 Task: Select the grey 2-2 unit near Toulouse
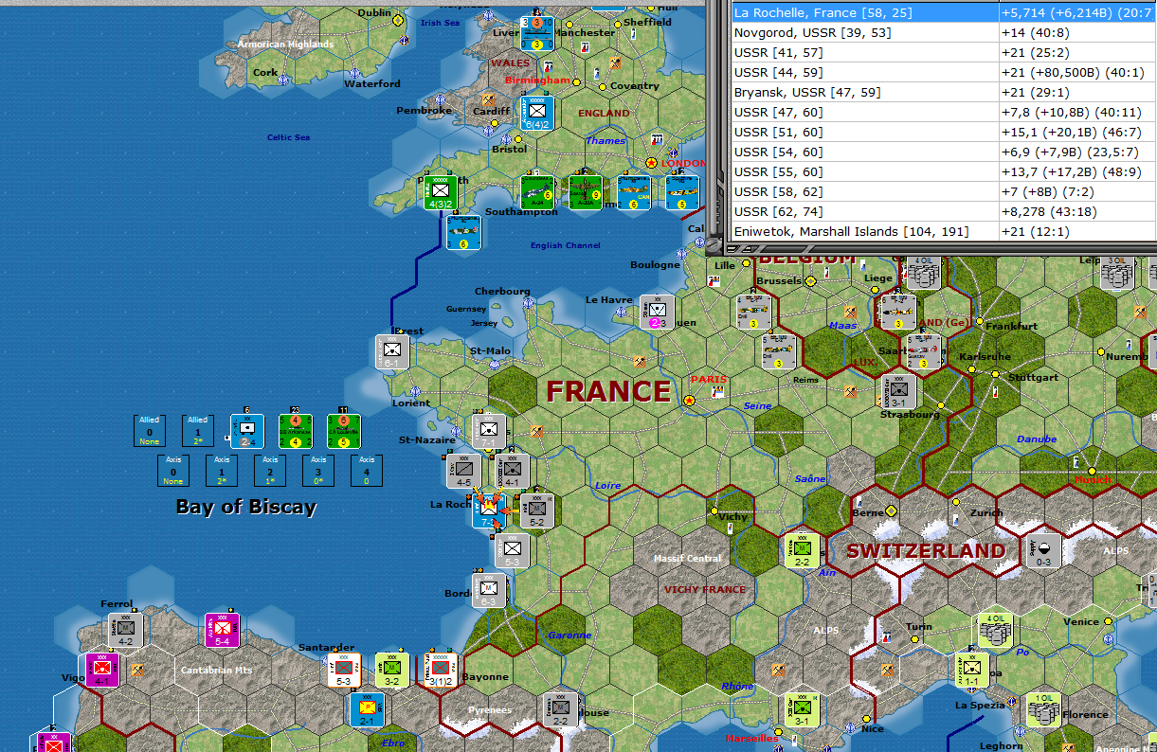tap(560, 709)
